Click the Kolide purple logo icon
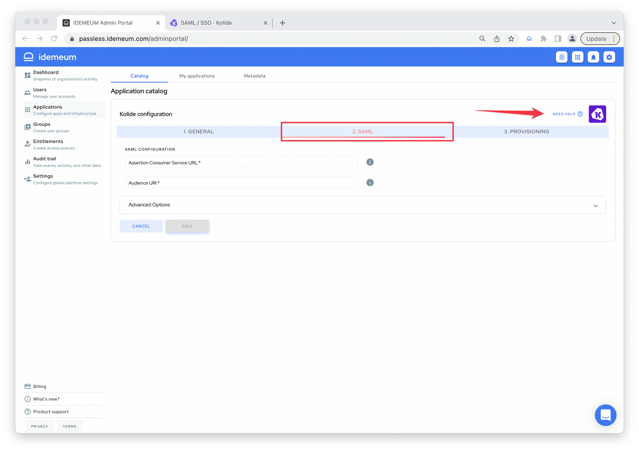The width and height of the screenshot is (639, 452). click(x=597, y=114)
